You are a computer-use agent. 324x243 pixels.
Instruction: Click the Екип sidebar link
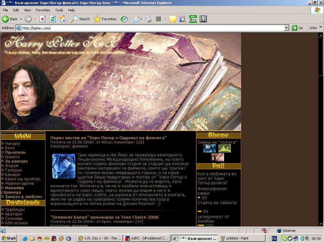click(x=10, y=148)
